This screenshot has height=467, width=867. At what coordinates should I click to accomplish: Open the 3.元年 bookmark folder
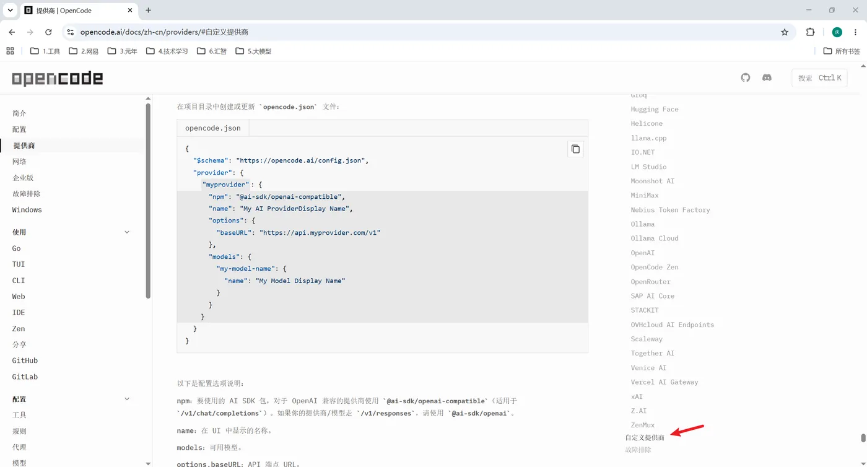[123, 51]
